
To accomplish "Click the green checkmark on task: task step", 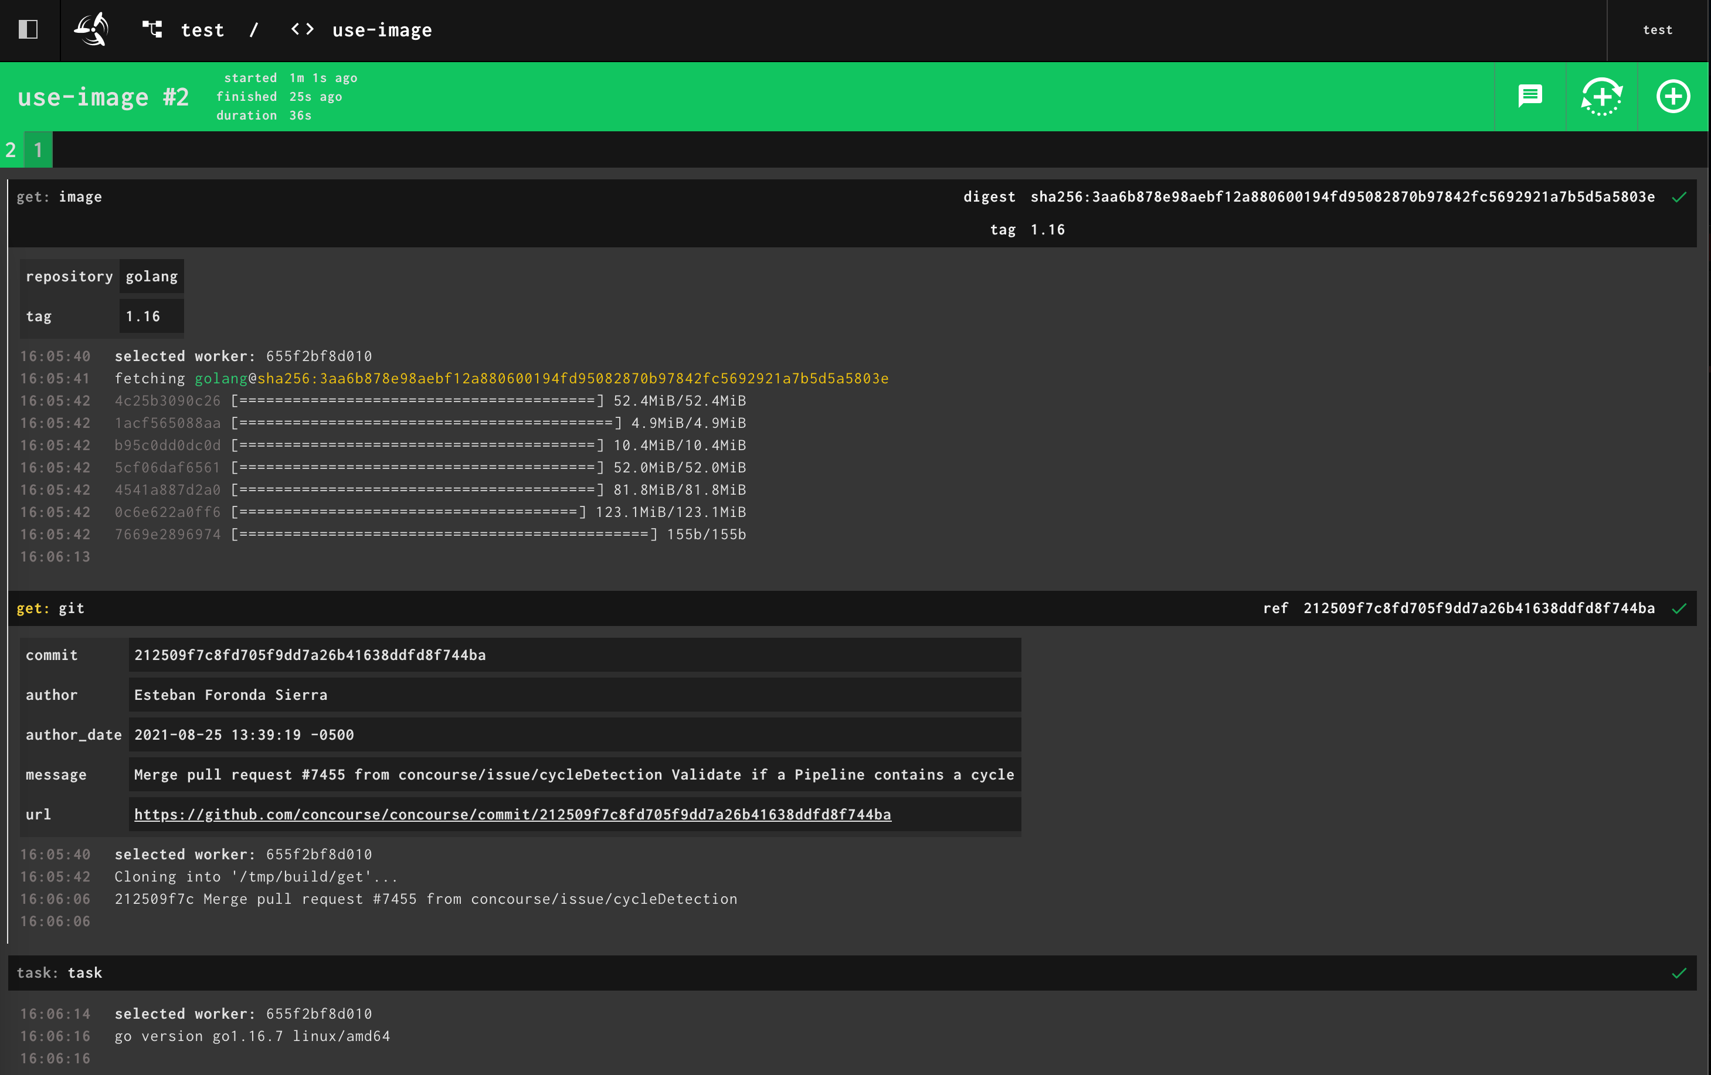I will [1679, 972].
